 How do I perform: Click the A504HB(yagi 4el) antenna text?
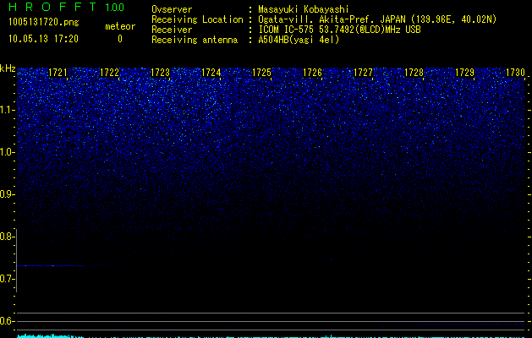(299, 40)
